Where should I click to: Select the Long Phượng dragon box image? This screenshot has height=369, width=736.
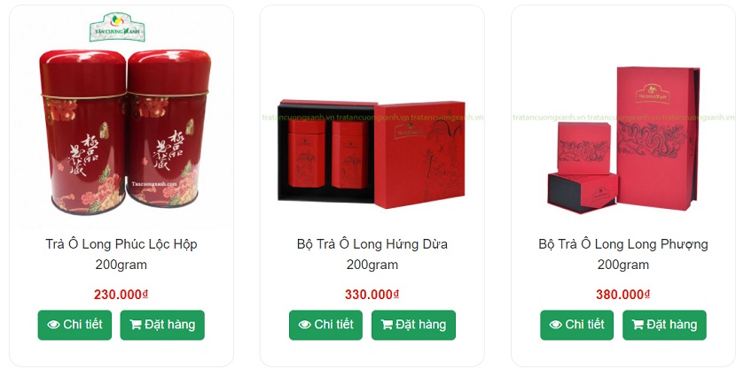(623, 140)
